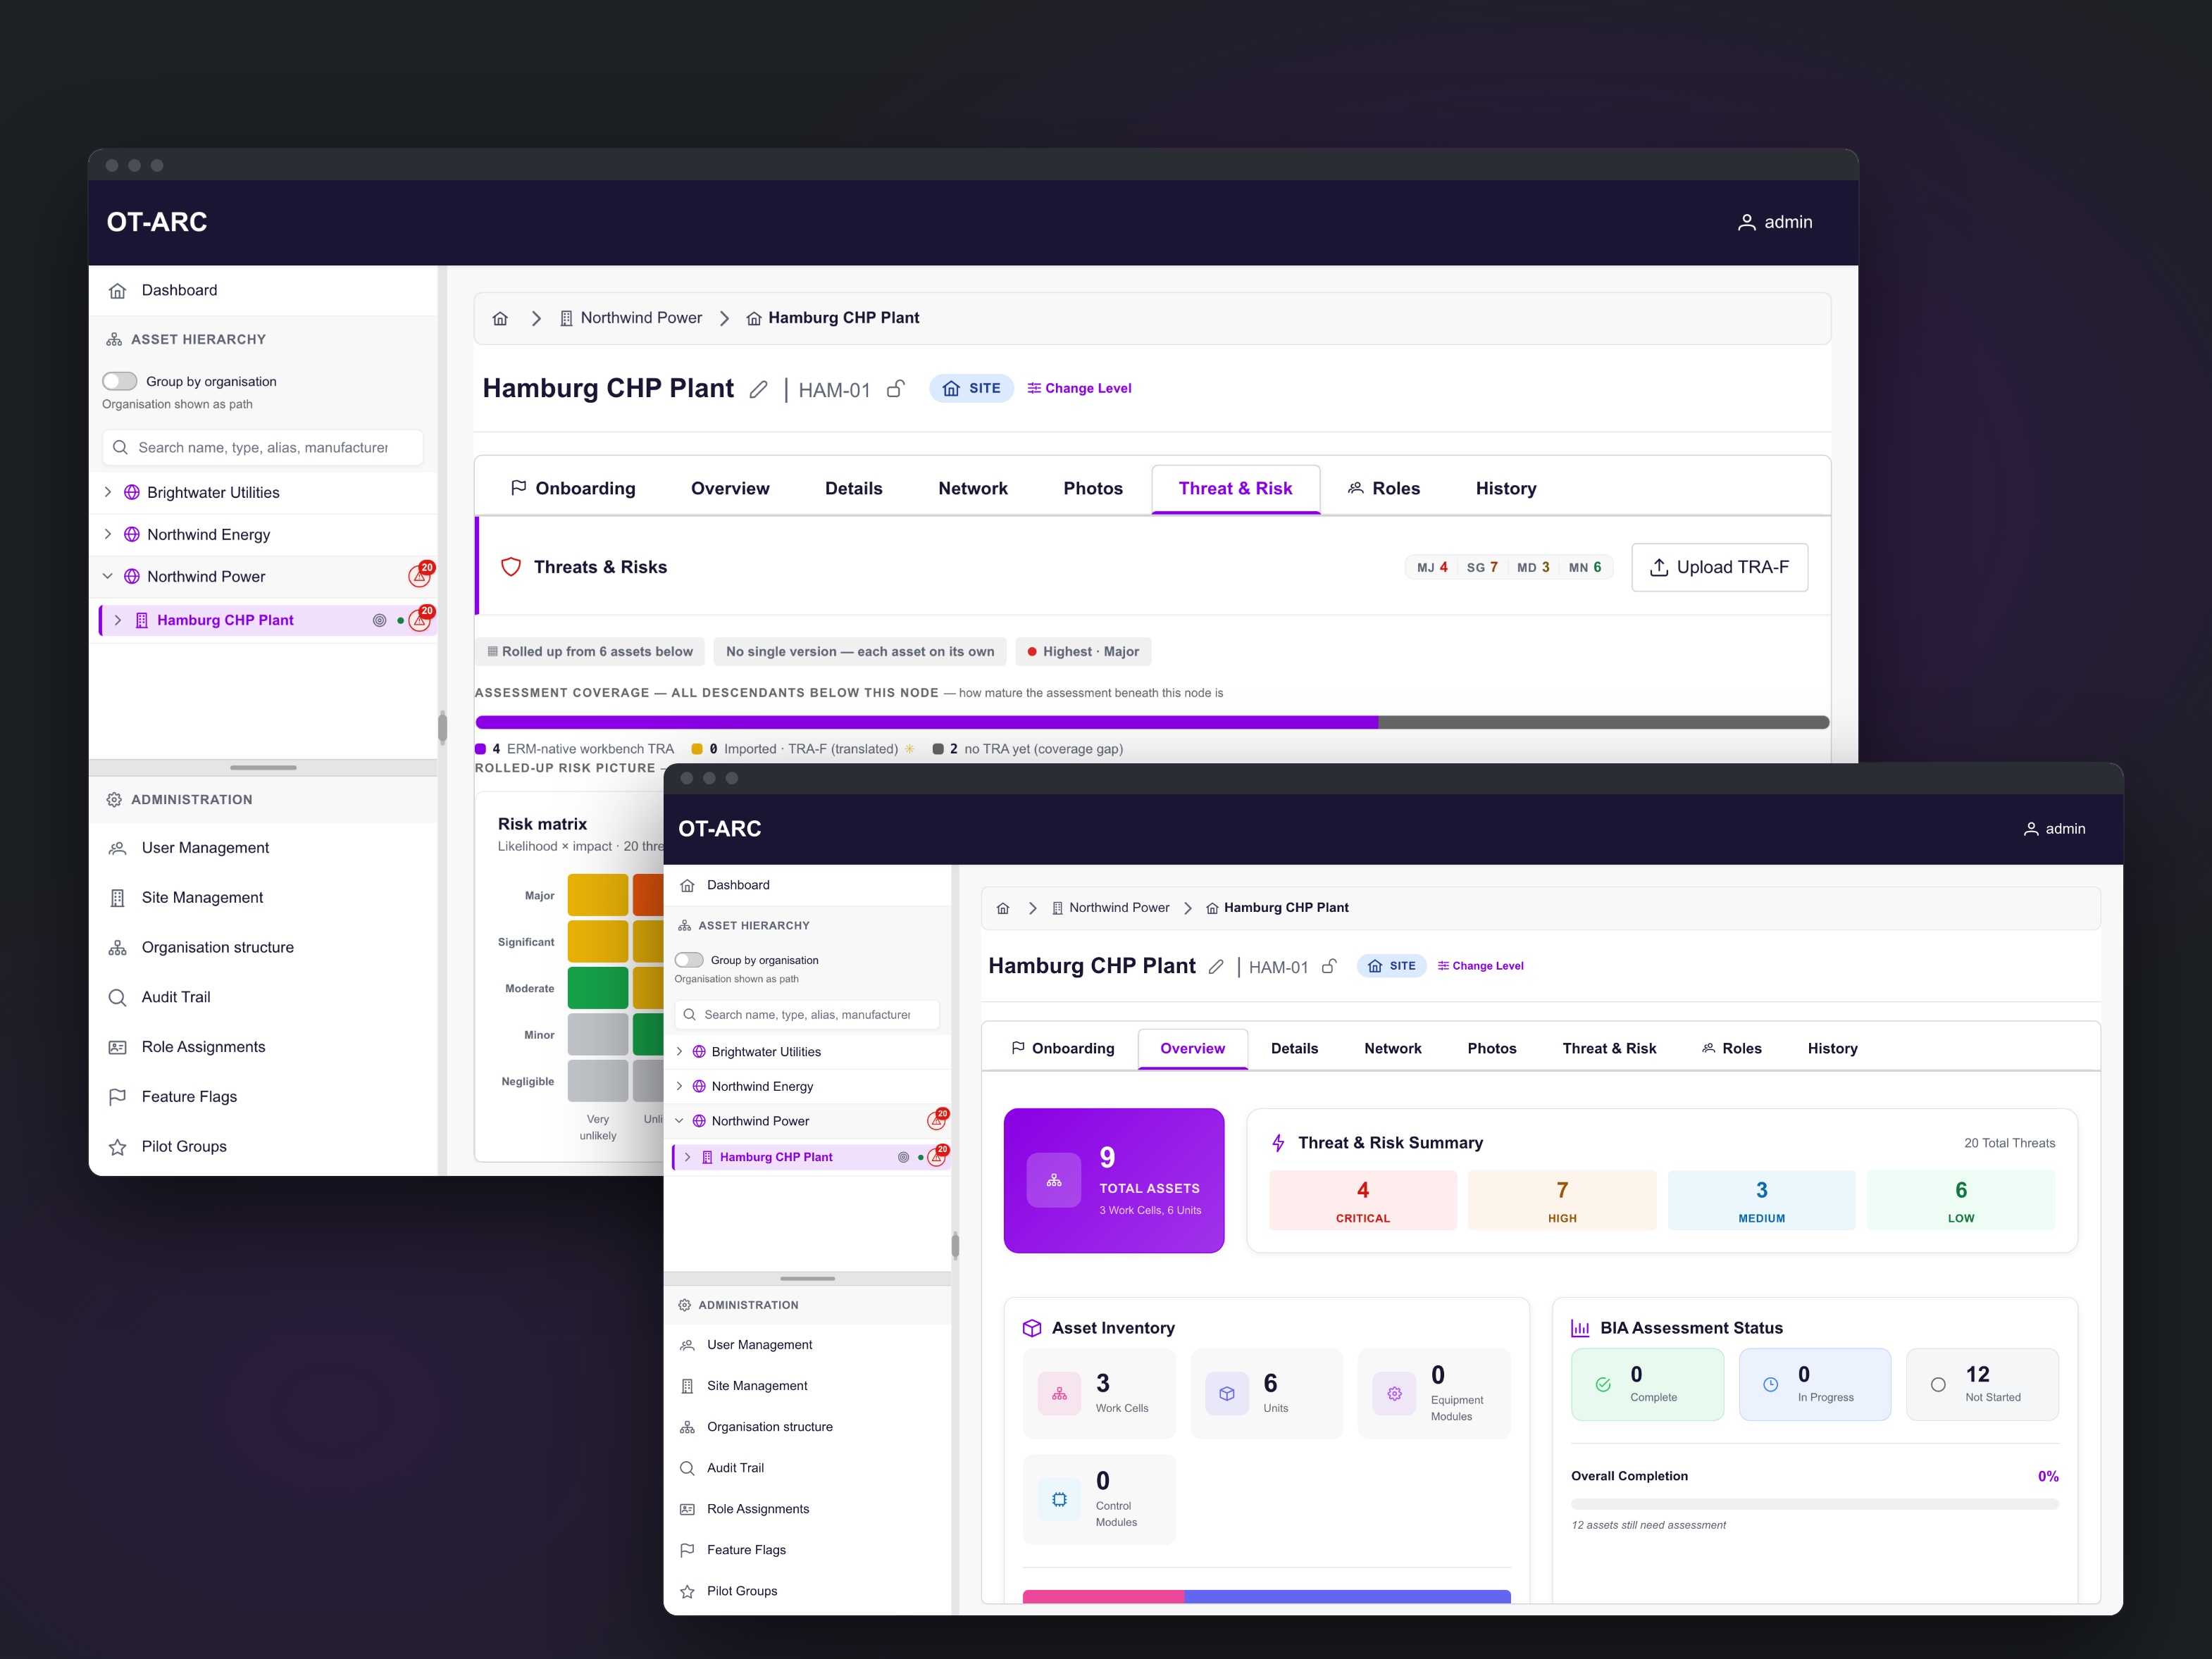Viewport: 2212px width, 1659px height.
Task: Open the History tab in back window
Action: (x=1506, y=489)
